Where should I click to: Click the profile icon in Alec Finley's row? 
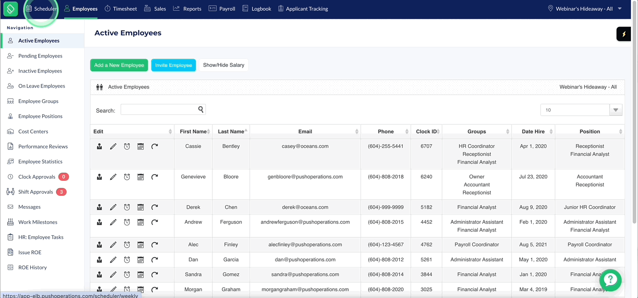[99, 245]
